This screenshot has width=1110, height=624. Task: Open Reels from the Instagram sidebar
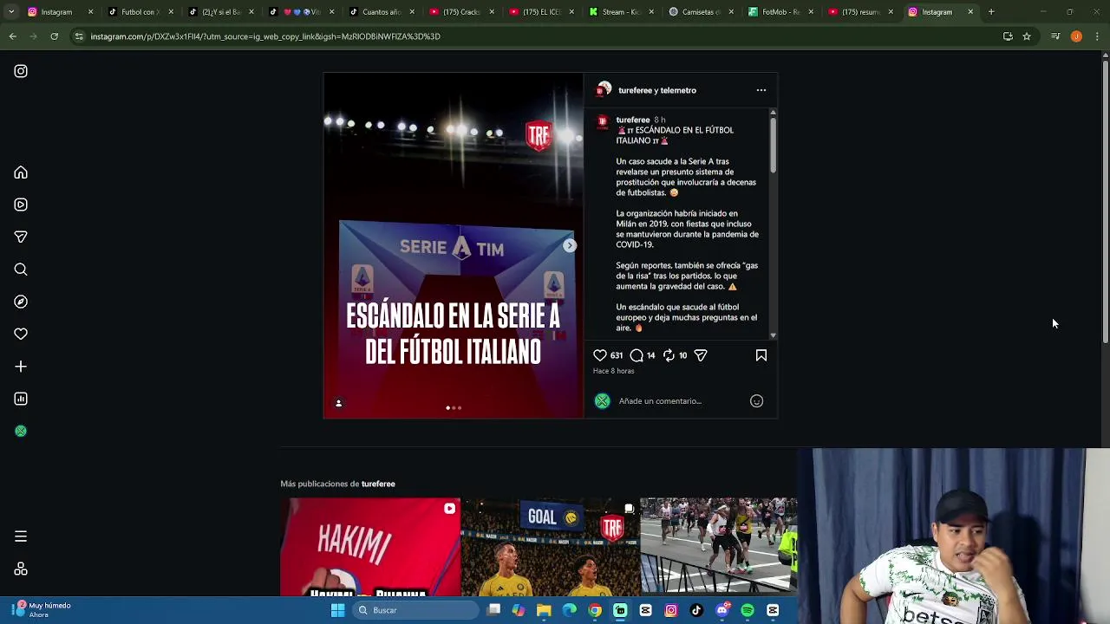(x=21, y=205)
